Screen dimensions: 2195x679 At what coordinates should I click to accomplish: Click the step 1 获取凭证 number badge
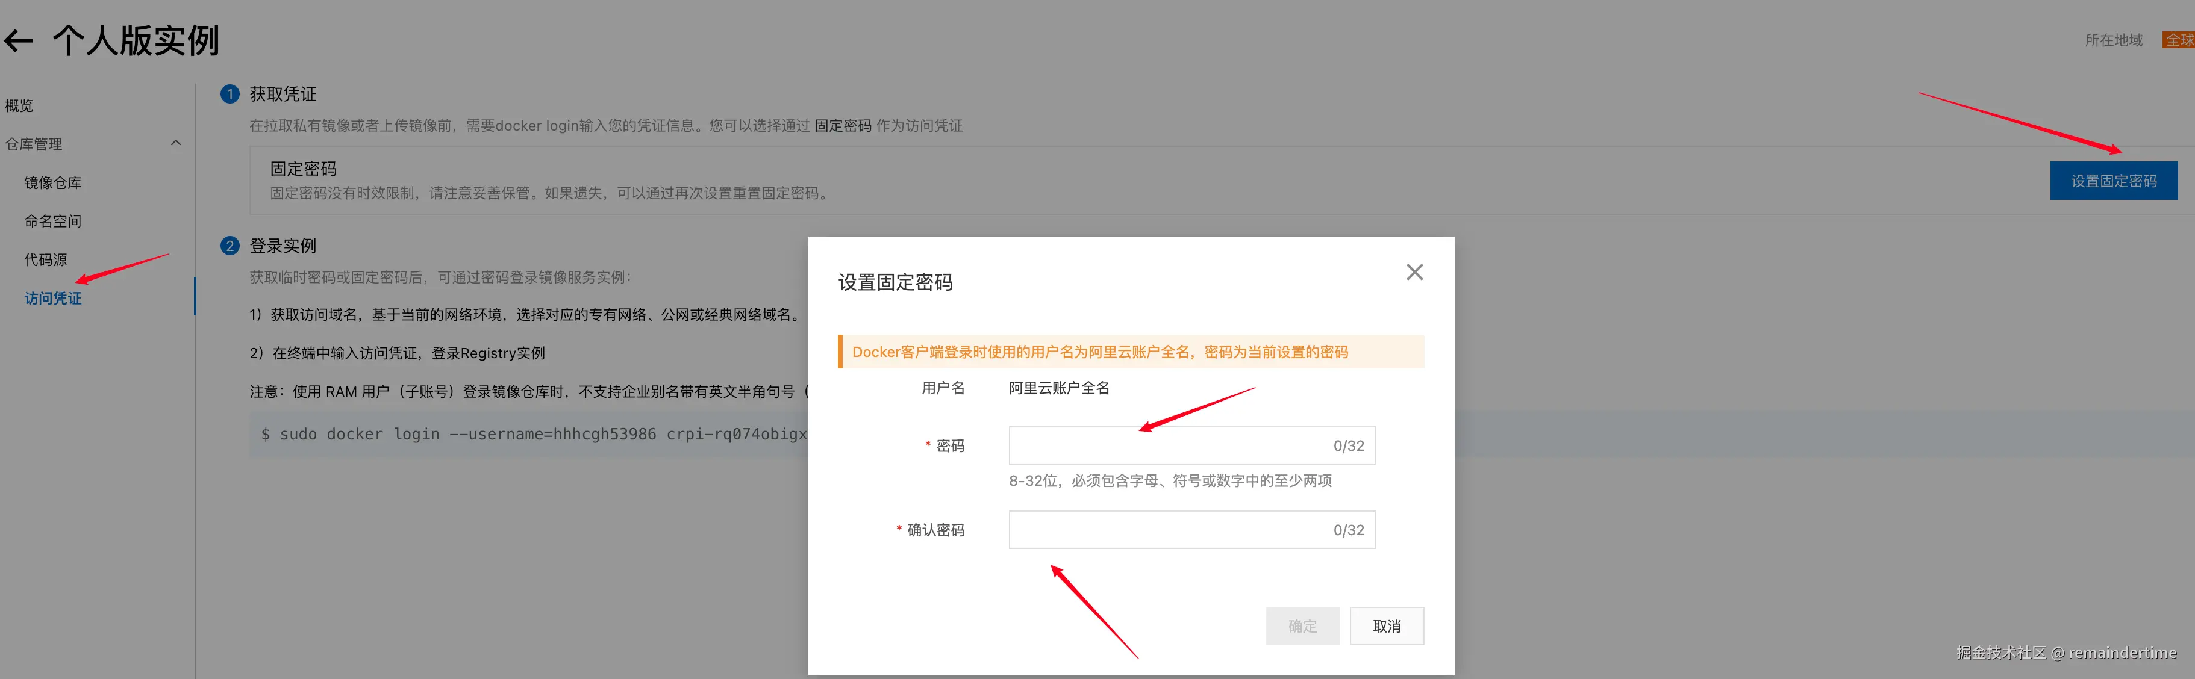(229, 94)
